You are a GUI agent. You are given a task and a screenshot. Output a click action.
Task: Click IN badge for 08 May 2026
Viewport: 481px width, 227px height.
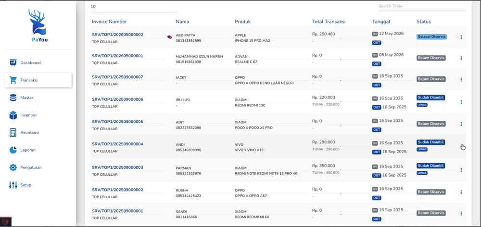(x=375, y=55)
